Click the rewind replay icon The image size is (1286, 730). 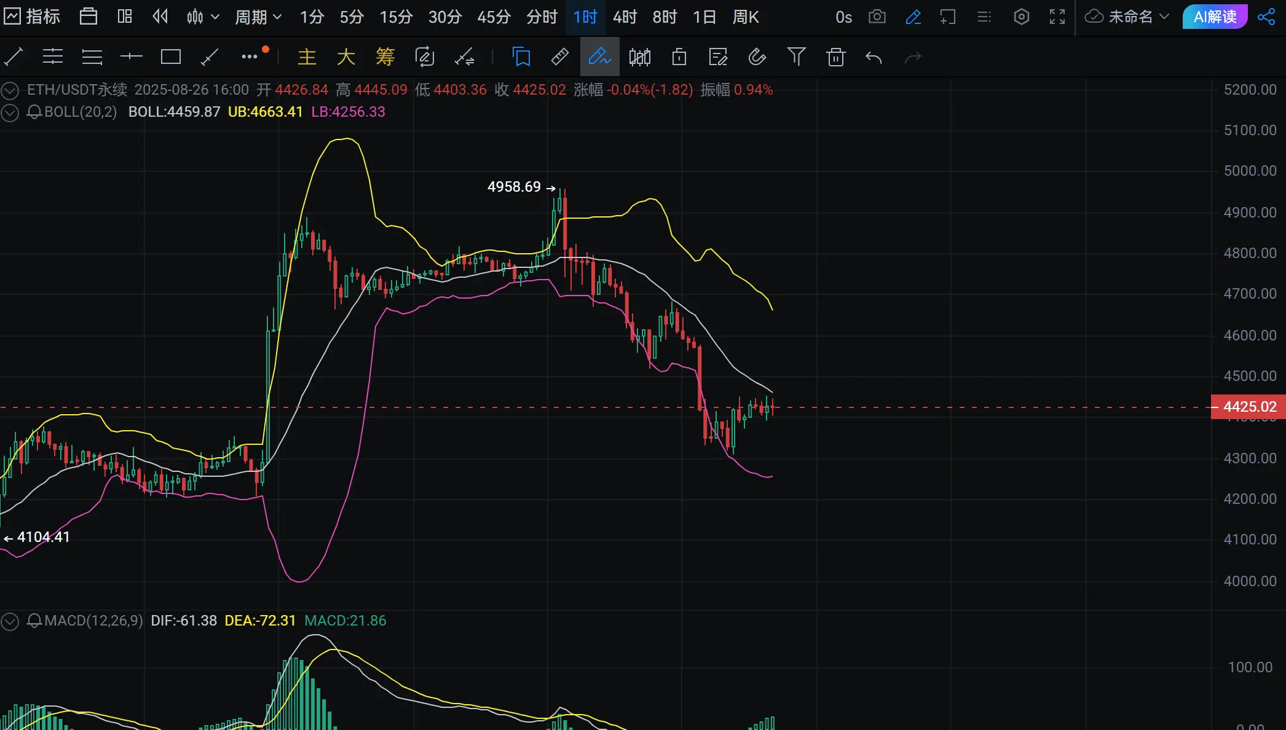pyautogui.click(x=160, y=17)
